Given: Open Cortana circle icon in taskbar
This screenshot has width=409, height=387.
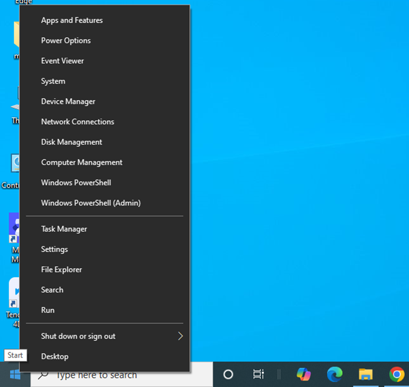Looking at the screenshot, I should point(228,374).
